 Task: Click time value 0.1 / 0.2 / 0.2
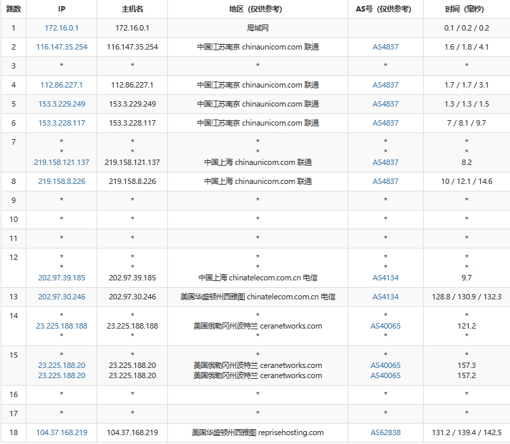pos(466,28)
